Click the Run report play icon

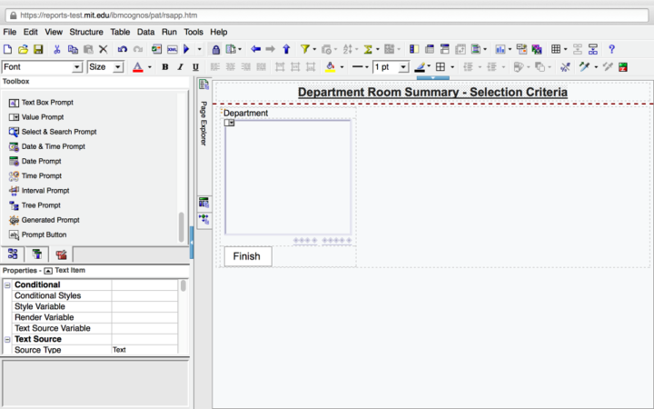186,49
